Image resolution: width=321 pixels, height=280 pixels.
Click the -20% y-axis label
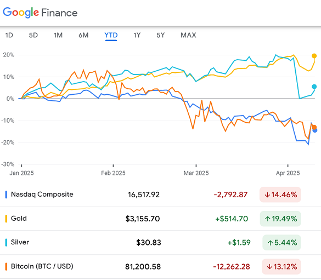pos(8,142)
